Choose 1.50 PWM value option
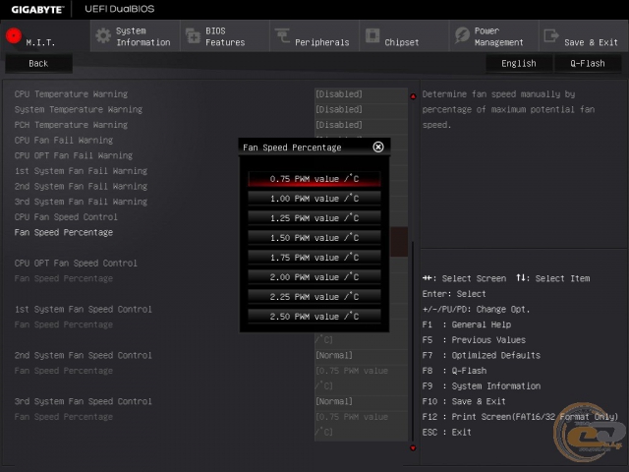This screenshot has height=472, width=629. pyautogui.click(x=314, y=238)
